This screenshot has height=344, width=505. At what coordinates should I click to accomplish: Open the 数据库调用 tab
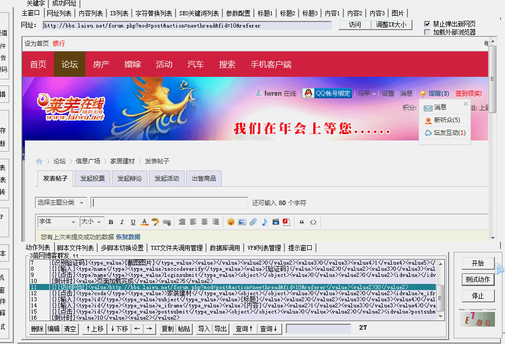[225, 248]
